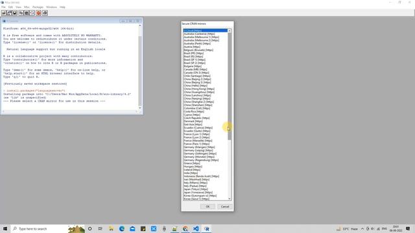This screenshot has height=233, width=415.
Task: Open the Mail app from the taskbar
Action: (132, 228)
